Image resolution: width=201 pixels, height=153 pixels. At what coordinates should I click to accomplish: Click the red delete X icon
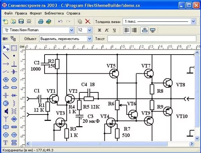(x=88, y=21)
